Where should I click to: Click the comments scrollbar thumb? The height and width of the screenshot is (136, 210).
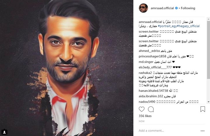(x=208, y=50)
